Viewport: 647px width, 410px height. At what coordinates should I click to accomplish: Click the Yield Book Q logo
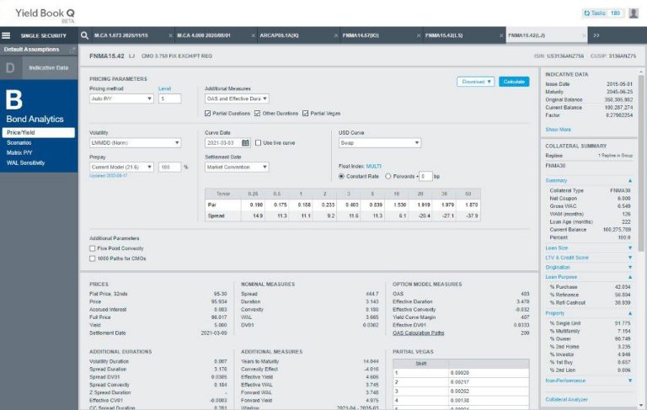[x=45, y=15]
